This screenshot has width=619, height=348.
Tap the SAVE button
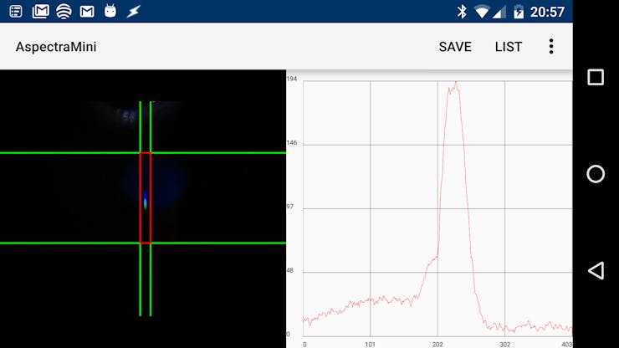coord(455,47)
